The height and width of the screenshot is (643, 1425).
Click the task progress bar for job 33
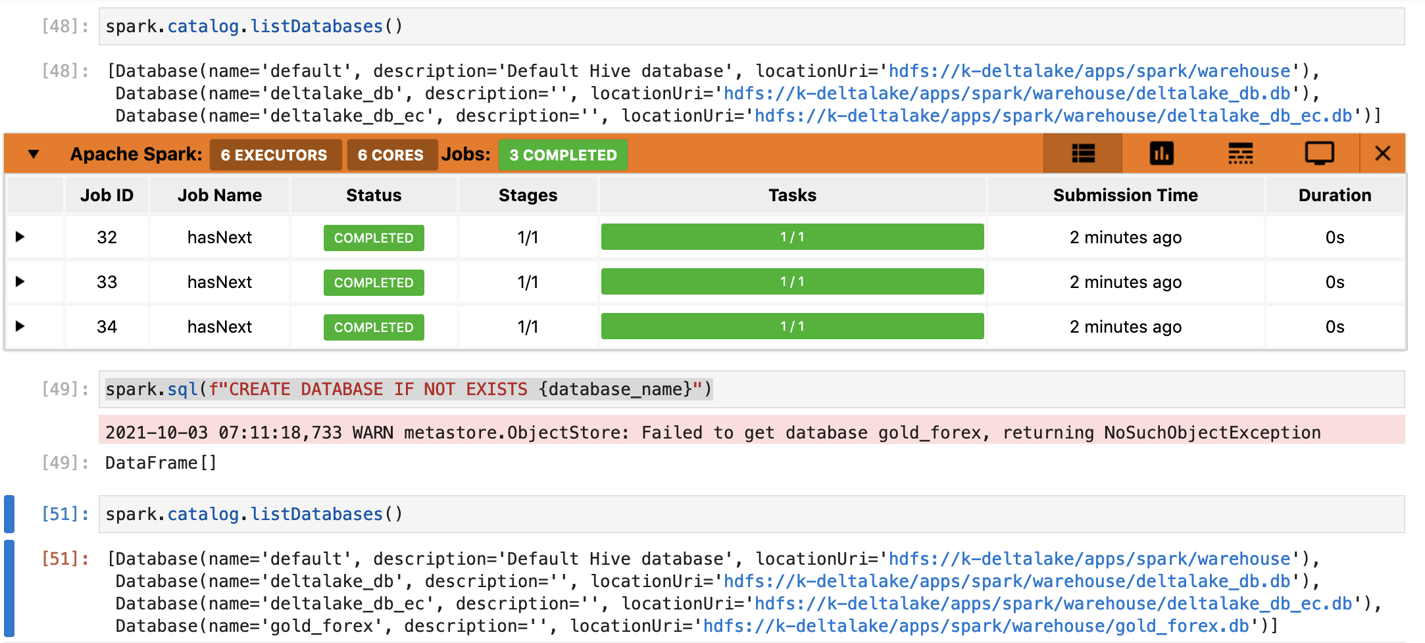tap(793, 282)
